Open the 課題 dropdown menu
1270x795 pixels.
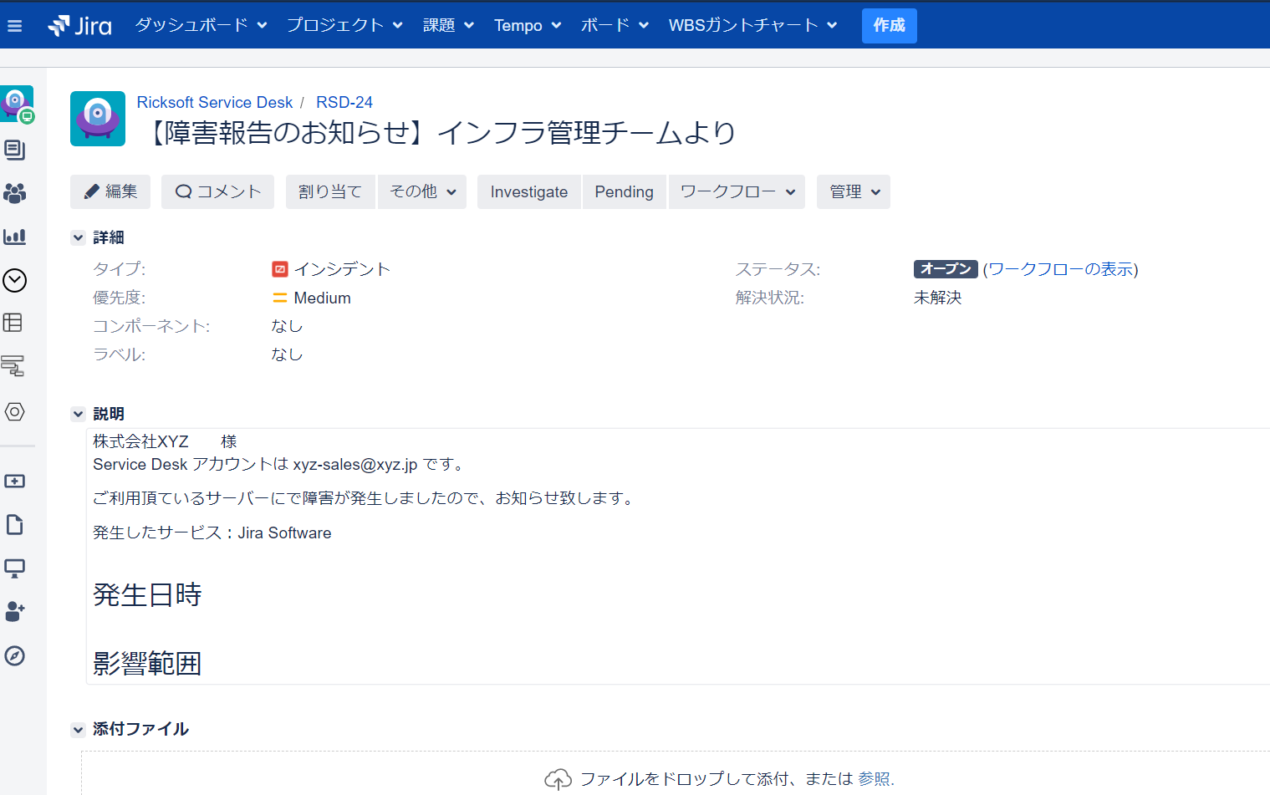click(448, 25)
